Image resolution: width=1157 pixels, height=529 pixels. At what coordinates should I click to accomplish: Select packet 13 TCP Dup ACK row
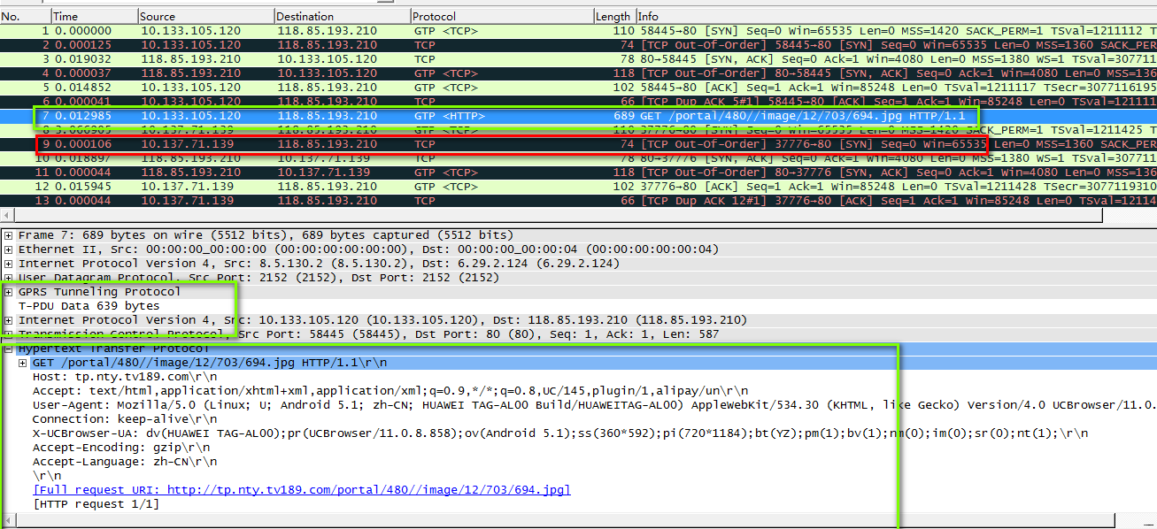(x=578, y=201)
